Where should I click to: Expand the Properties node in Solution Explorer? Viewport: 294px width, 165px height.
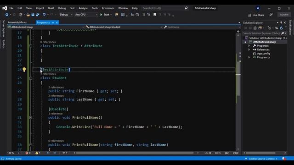tap(249, 46)
